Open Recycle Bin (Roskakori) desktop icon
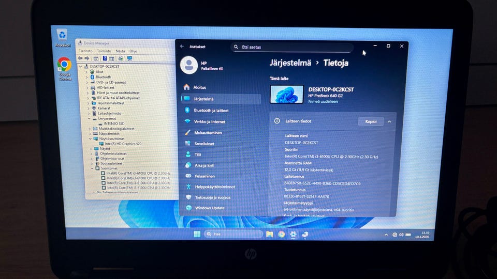 [x=63, y=38]
